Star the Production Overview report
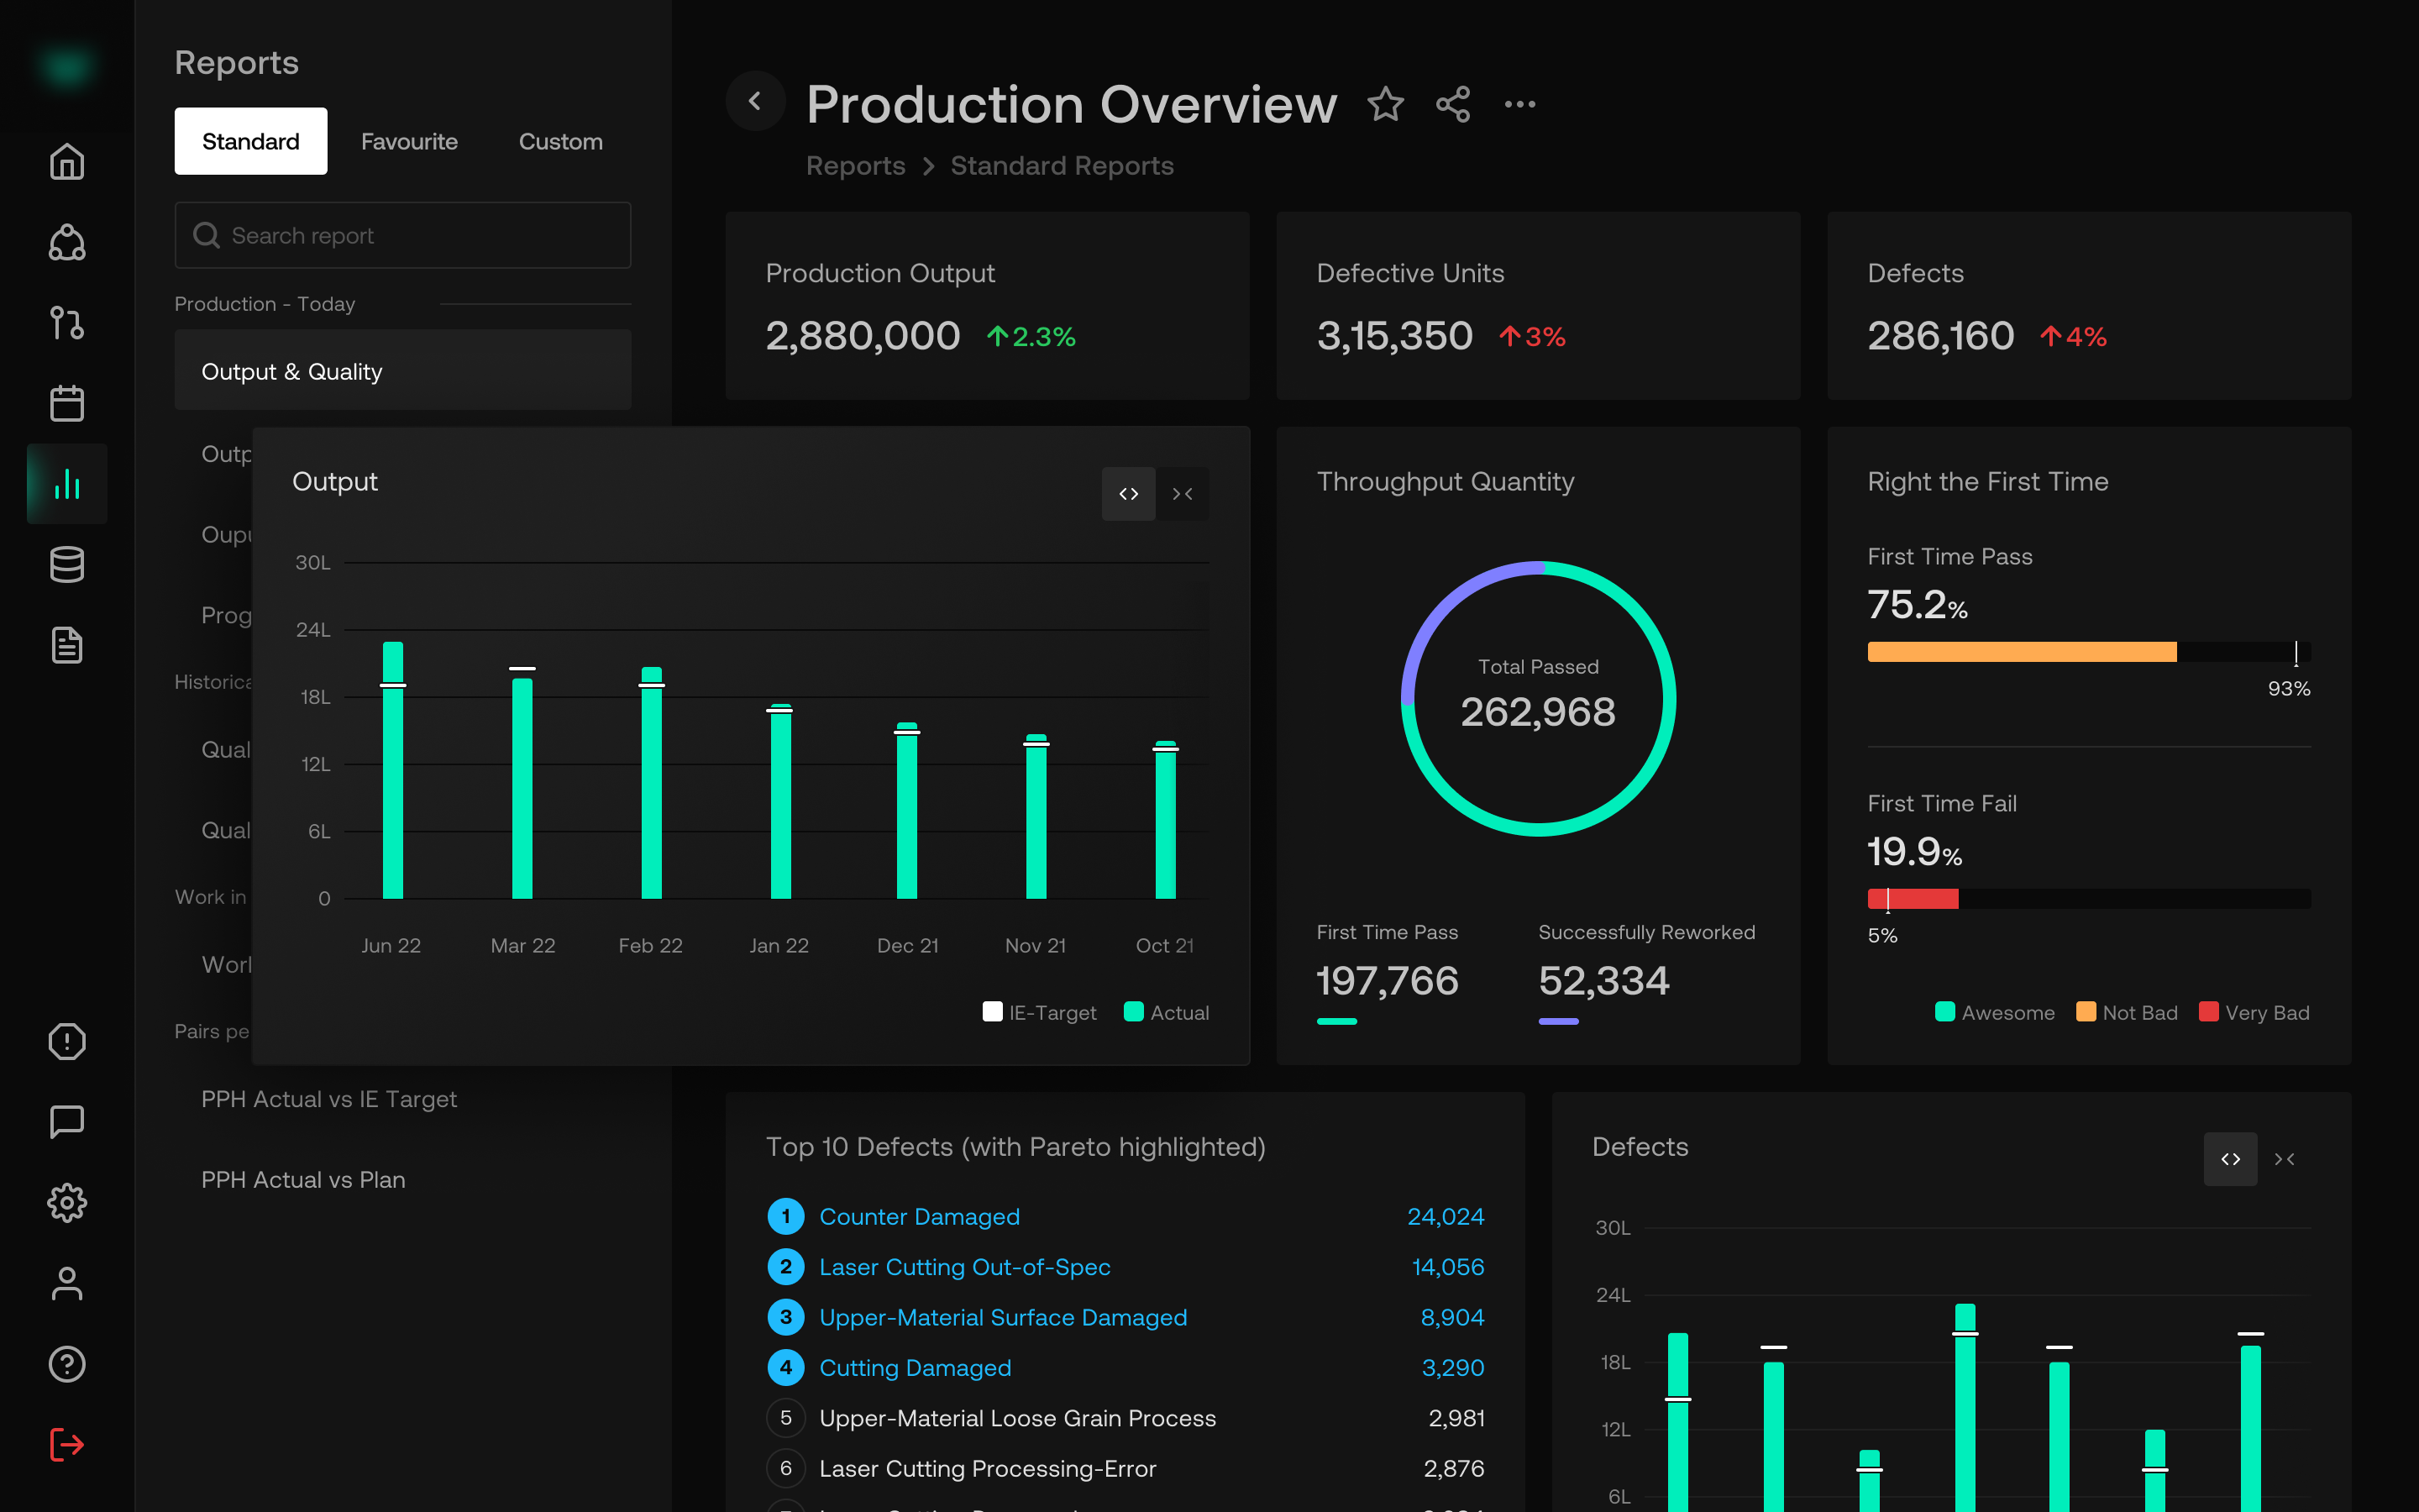The image size is (2419, 1512). click(x=1385, y=104)
